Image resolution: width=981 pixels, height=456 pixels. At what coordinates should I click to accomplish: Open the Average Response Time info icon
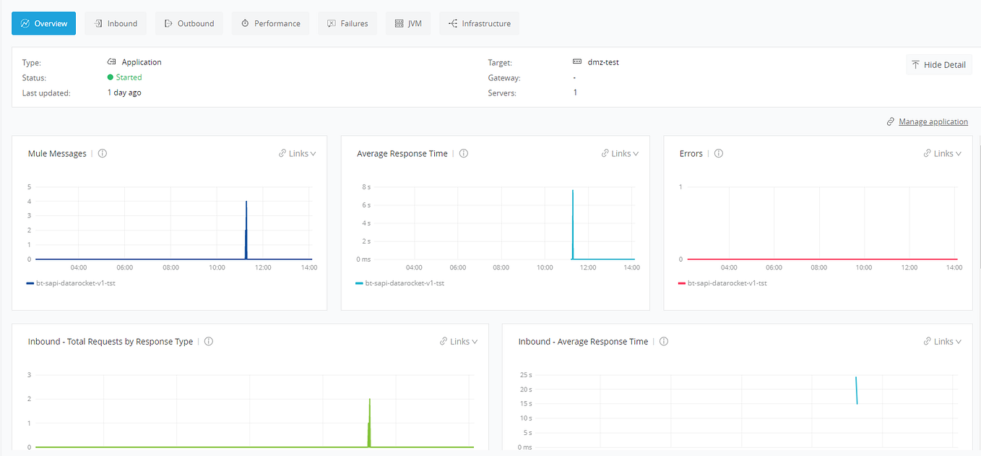[x=463, y=153]
